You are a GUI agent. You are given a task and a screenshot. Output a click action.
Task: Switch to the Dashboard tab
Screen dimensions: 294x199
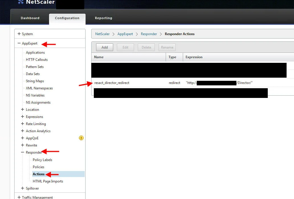[x=30, y=18]
